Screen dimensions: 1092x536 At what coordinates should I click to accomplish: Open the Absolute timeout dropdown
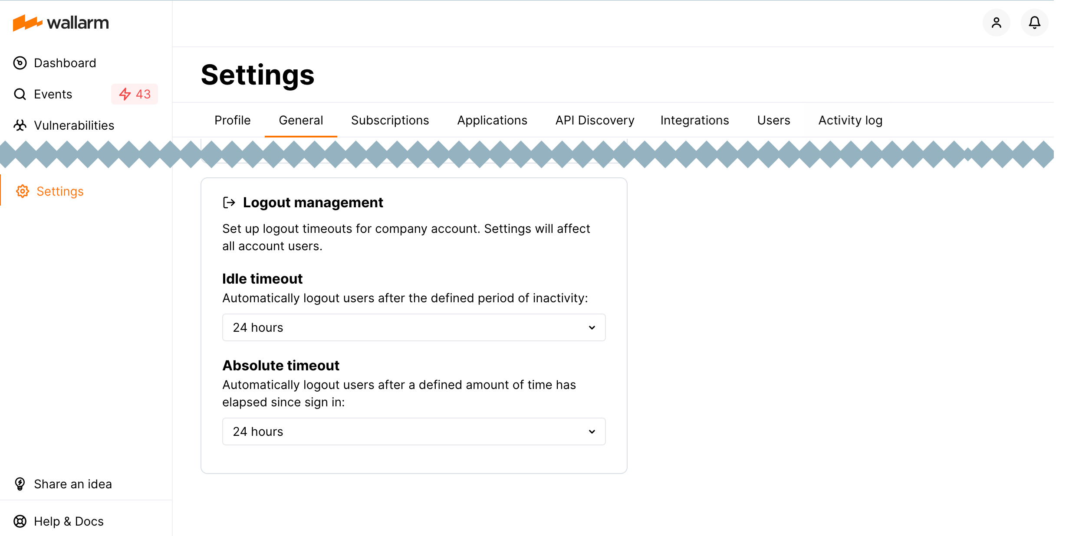(x=414, y=431)
